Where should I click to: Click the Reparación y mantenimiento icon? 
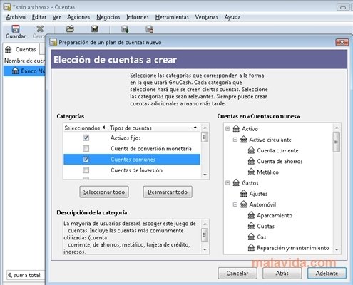[x=251, y=248]
